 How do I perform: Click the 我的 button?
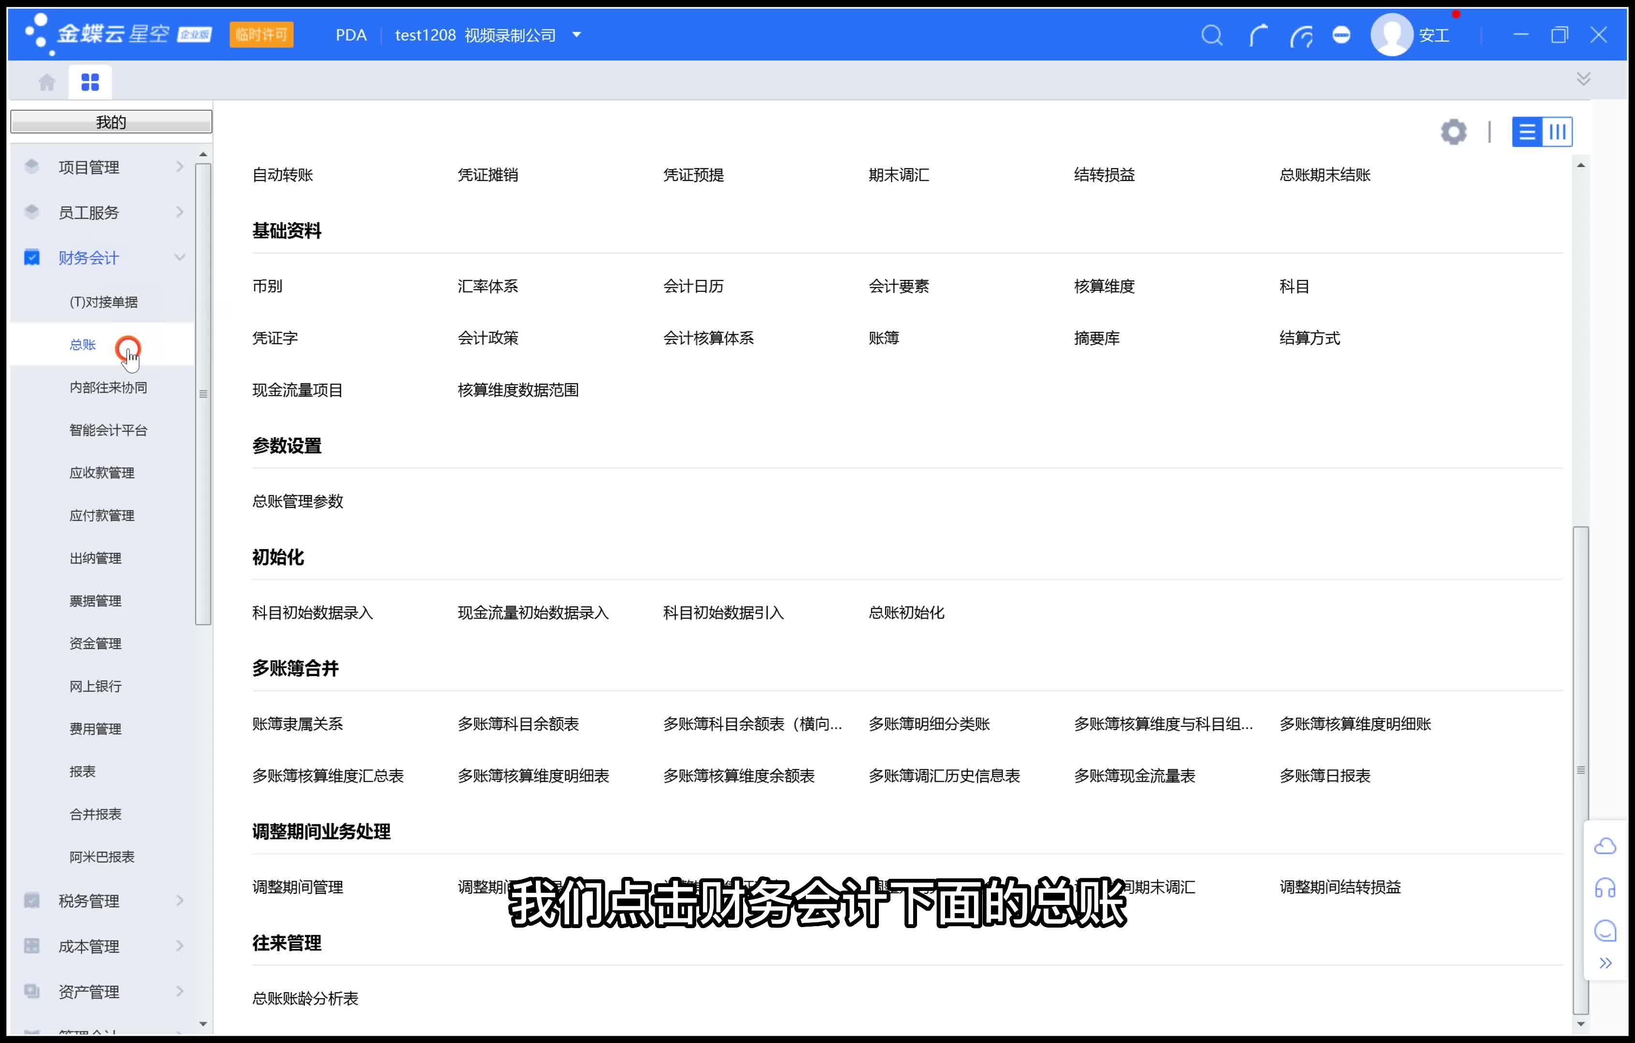pyautogui.click(x=111, y=122)
